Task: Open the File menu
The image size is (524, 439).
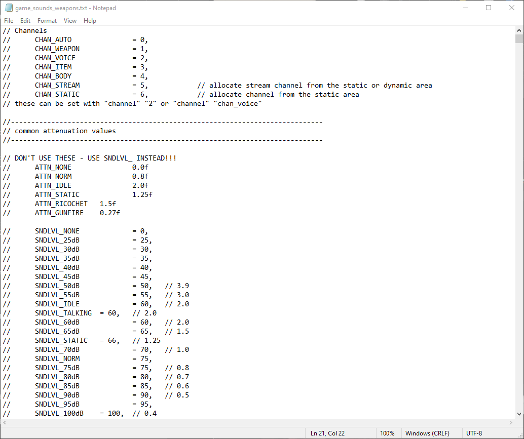Action: coord(9,21)
